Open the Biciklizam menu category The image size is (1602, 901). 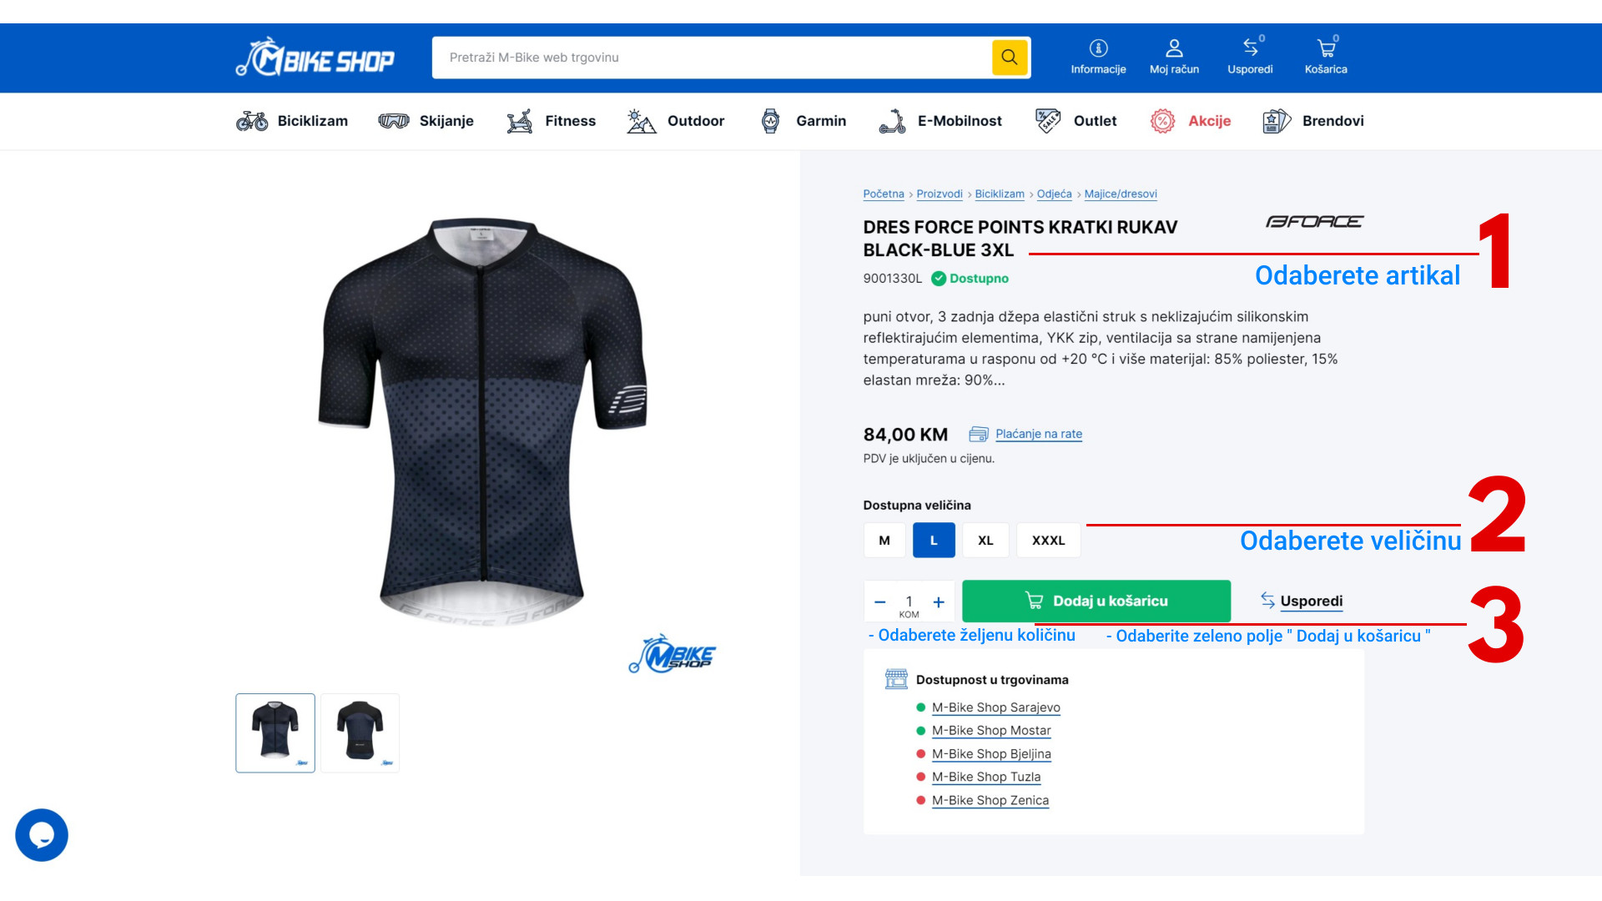coord(291,121)
